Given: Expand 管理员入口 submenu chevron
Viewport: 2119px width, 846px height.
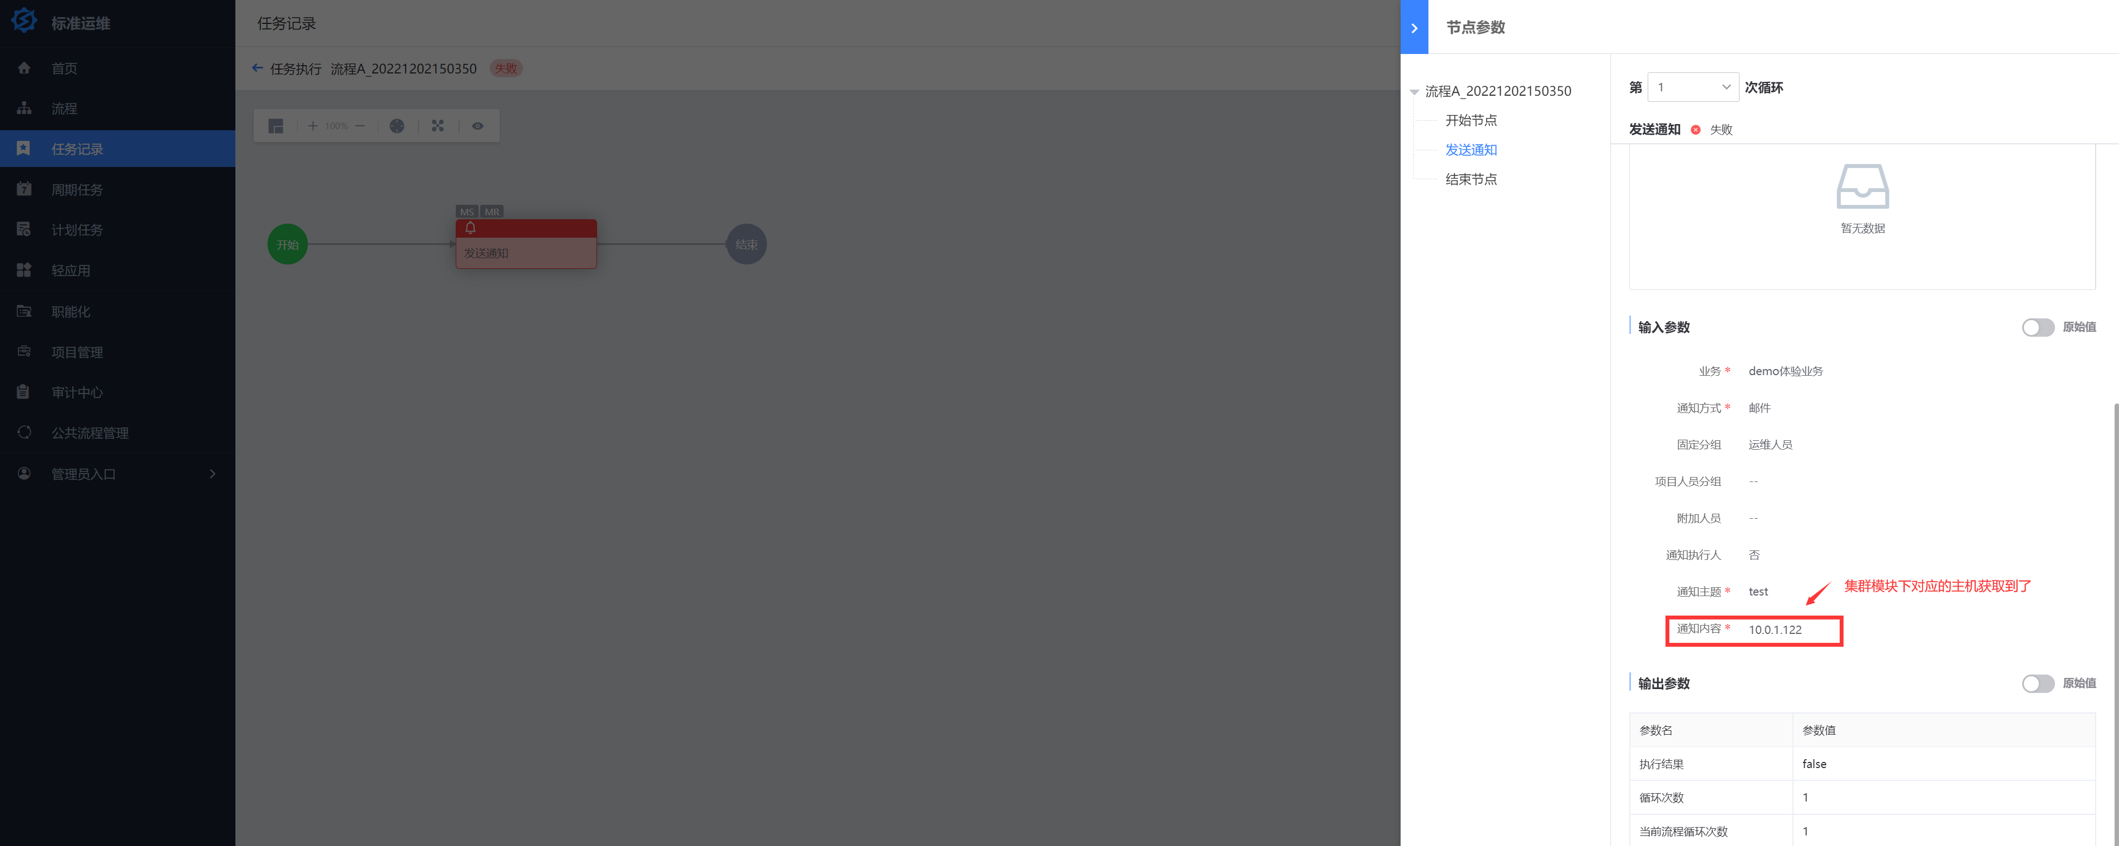Looking at the screenshot, I should point(212,473).
